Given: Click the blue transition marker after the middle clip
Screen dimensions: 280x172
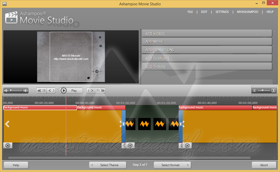Looking at the screenshot, I should coord(181,126).
